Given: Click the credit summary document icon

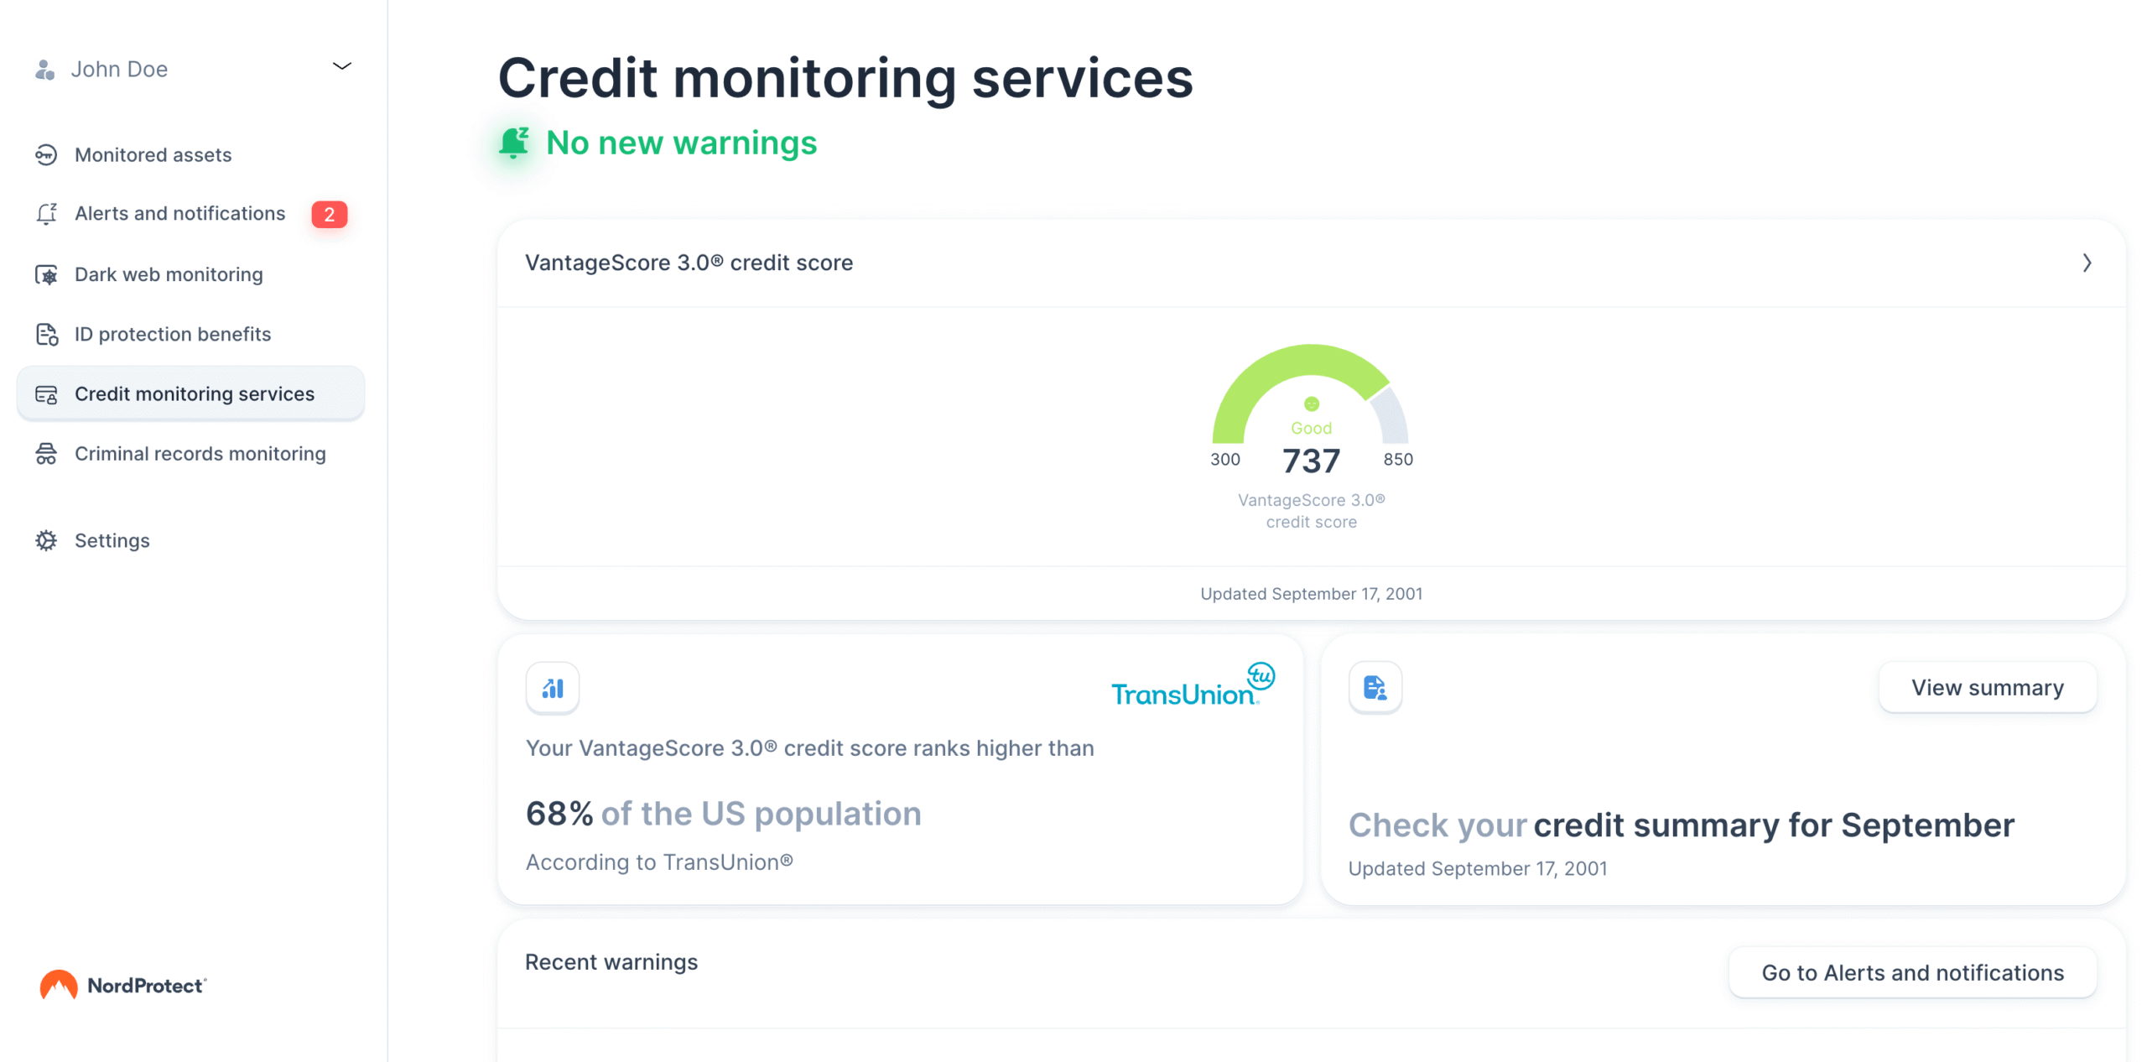Looking at the screenshot, I should (x=1374, y=688).
